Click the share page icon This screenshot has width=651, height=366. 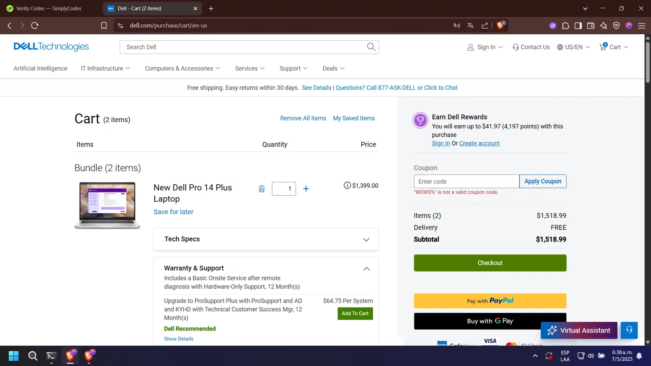(485, 26)
